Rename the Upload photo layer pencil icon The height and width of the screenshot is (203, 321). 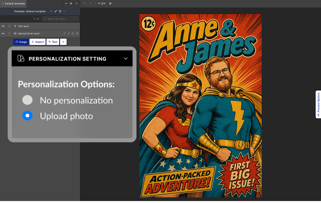(65, 33)
